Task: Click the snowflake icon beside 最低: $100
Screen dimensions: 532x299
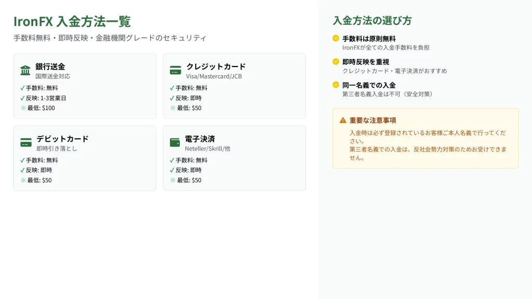Action: pyautogui.click(x=23, y=108)
